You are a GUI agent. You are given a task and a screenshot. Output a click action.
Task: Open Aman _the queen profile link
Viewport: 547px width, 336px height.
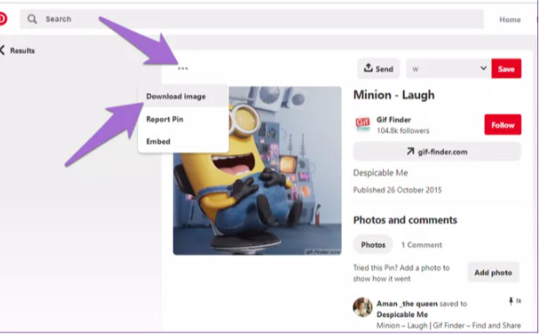click(407, 304)
